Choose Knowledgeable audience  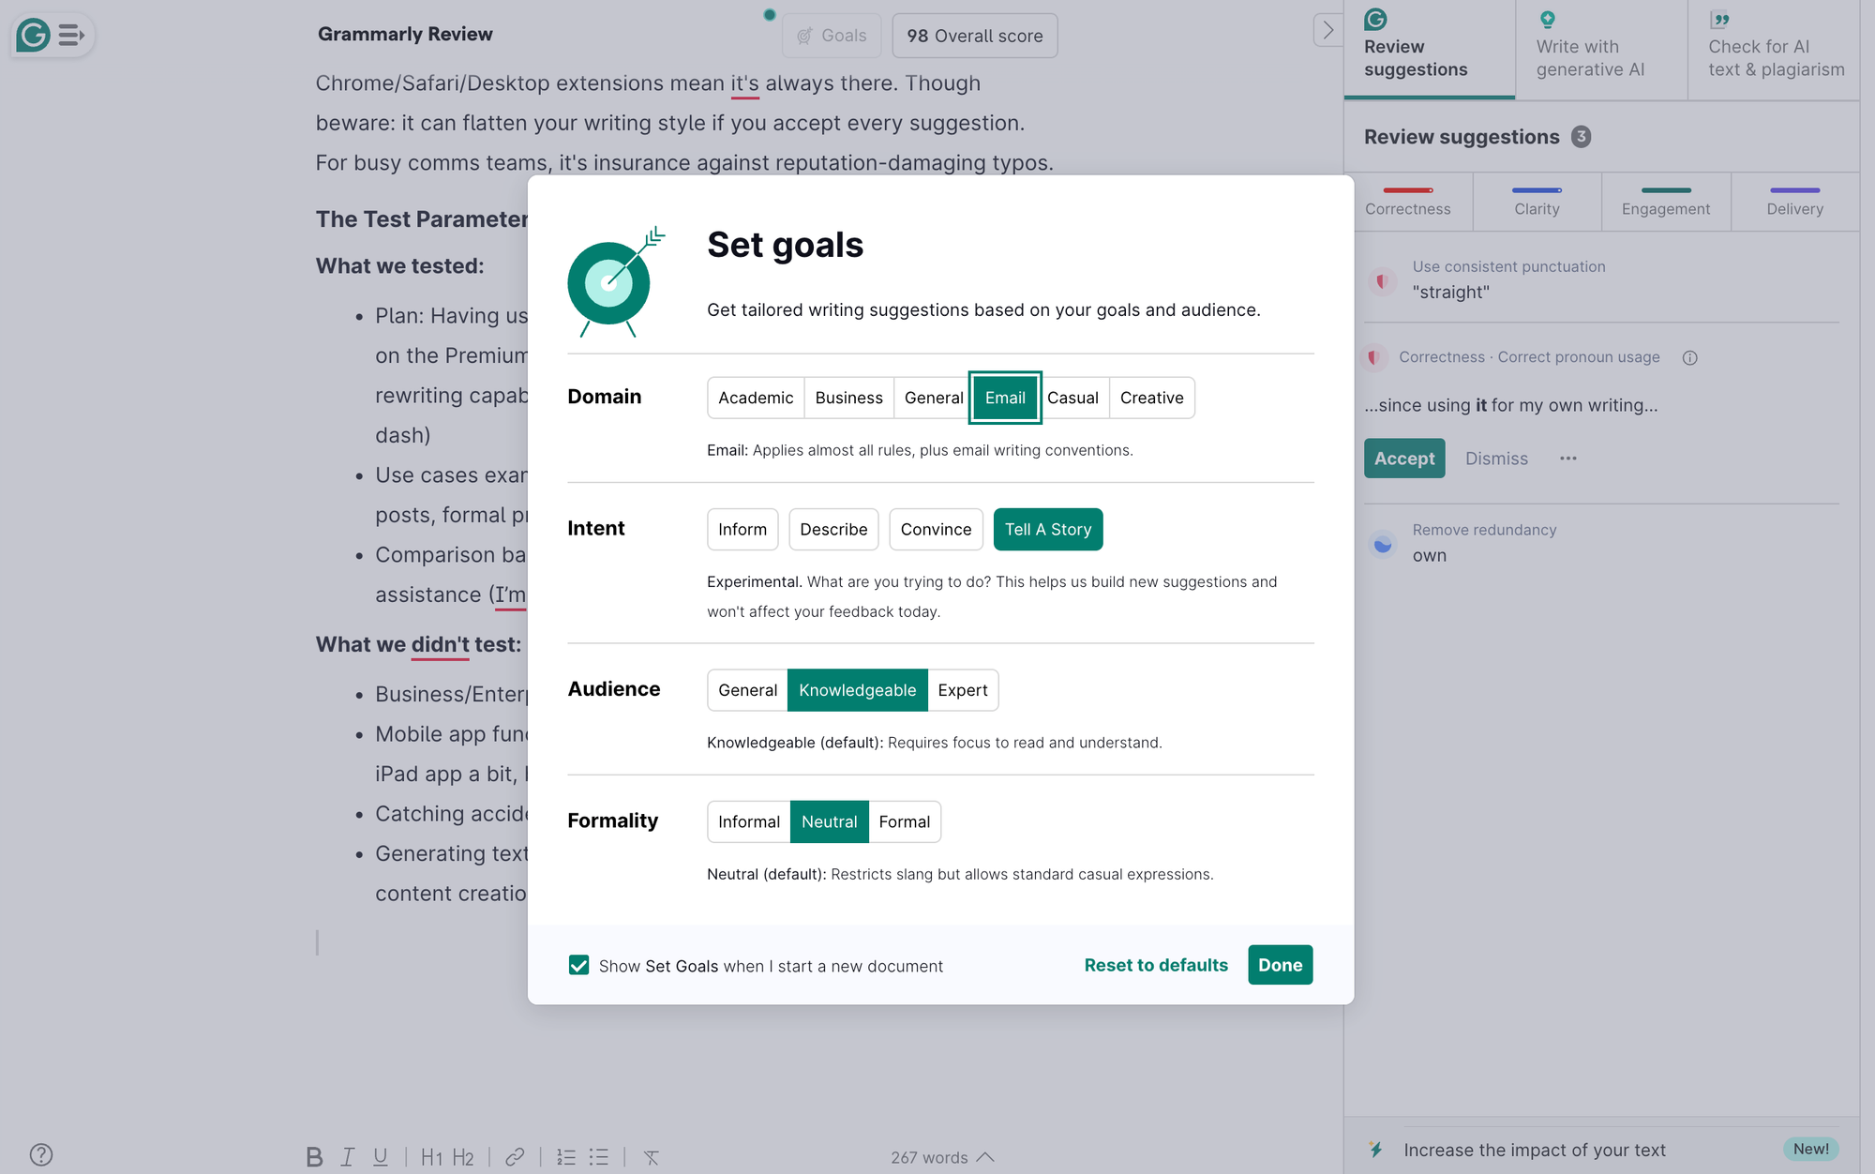click(x=857, y=690)
